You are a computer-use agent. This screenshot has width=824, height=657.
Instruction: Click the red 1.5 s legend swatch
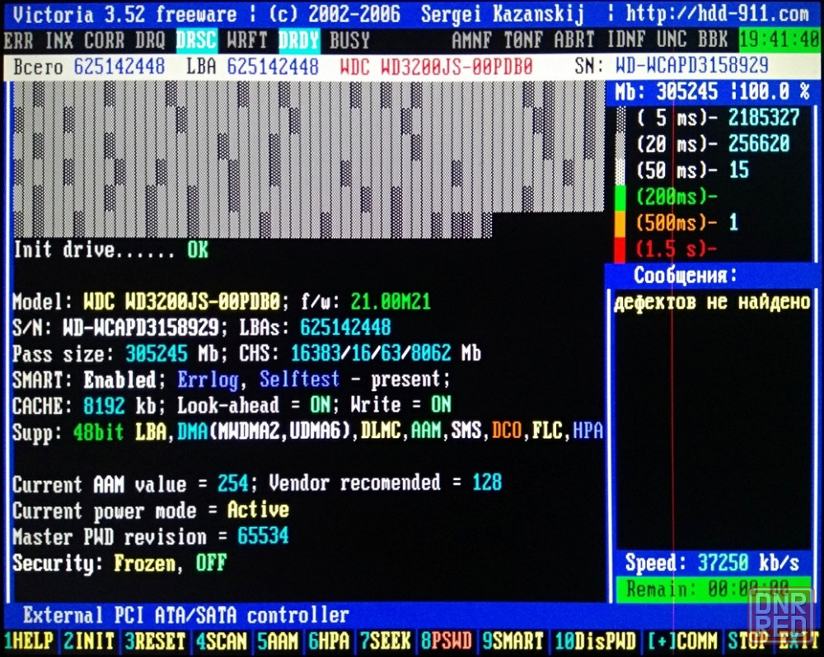click(620, 249)
